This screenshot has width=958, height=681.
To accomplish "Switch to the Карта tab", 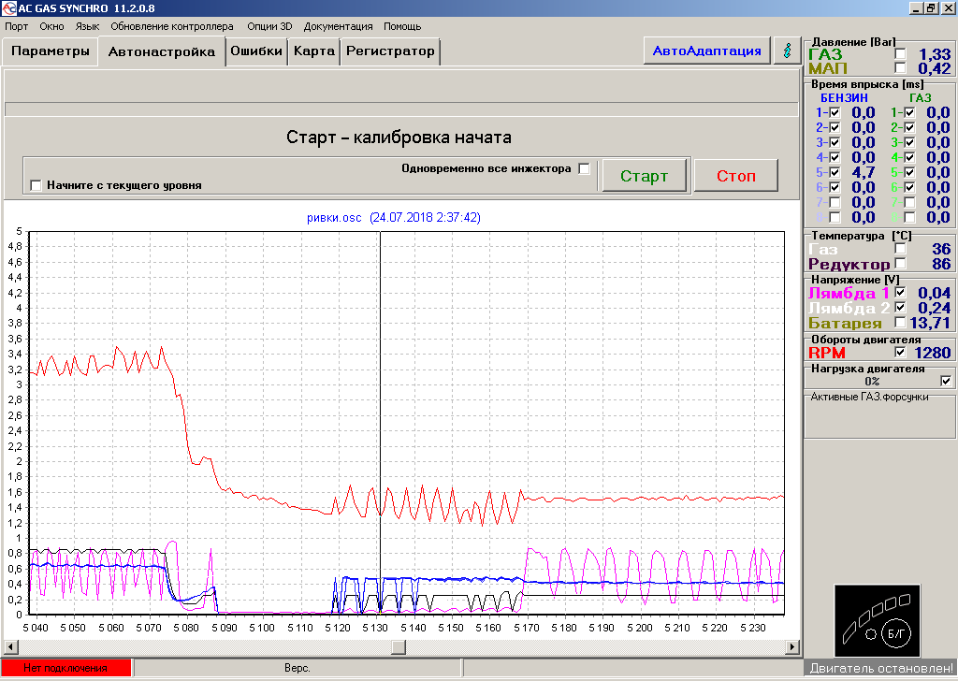I will tap(313, 51).
